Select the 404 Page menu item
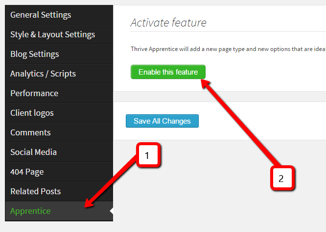The height and width of the screenshot is (232, 326). click(59, 172)
